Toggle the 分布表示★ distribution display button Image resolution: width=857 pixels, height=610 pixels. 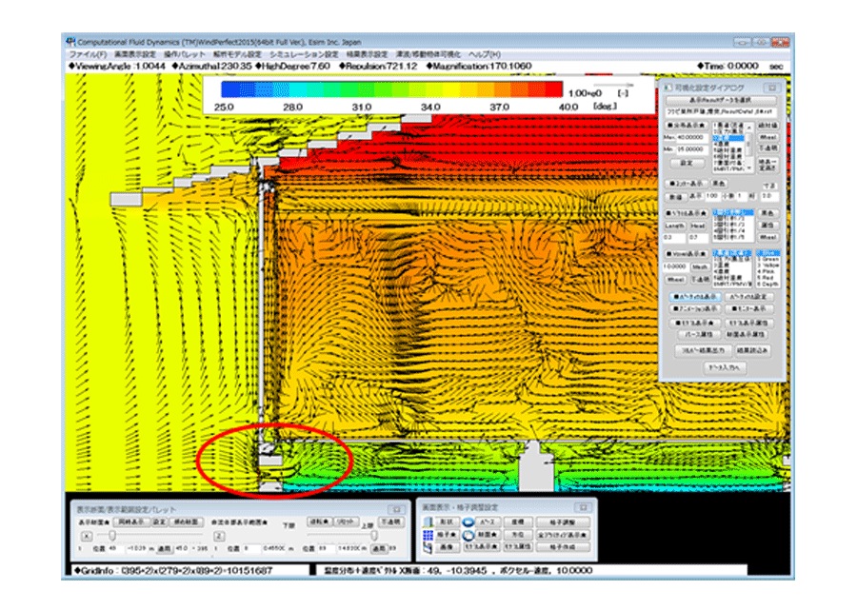(x=686, y=125)
